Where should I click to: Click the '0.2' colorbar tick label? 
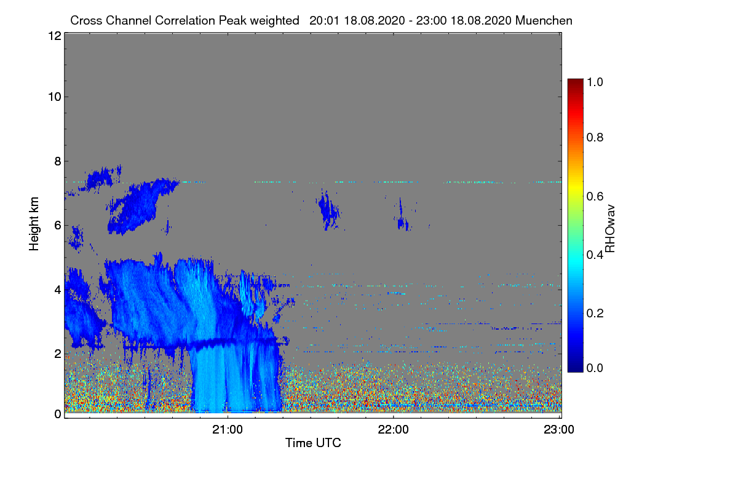[x=593, y=313]
